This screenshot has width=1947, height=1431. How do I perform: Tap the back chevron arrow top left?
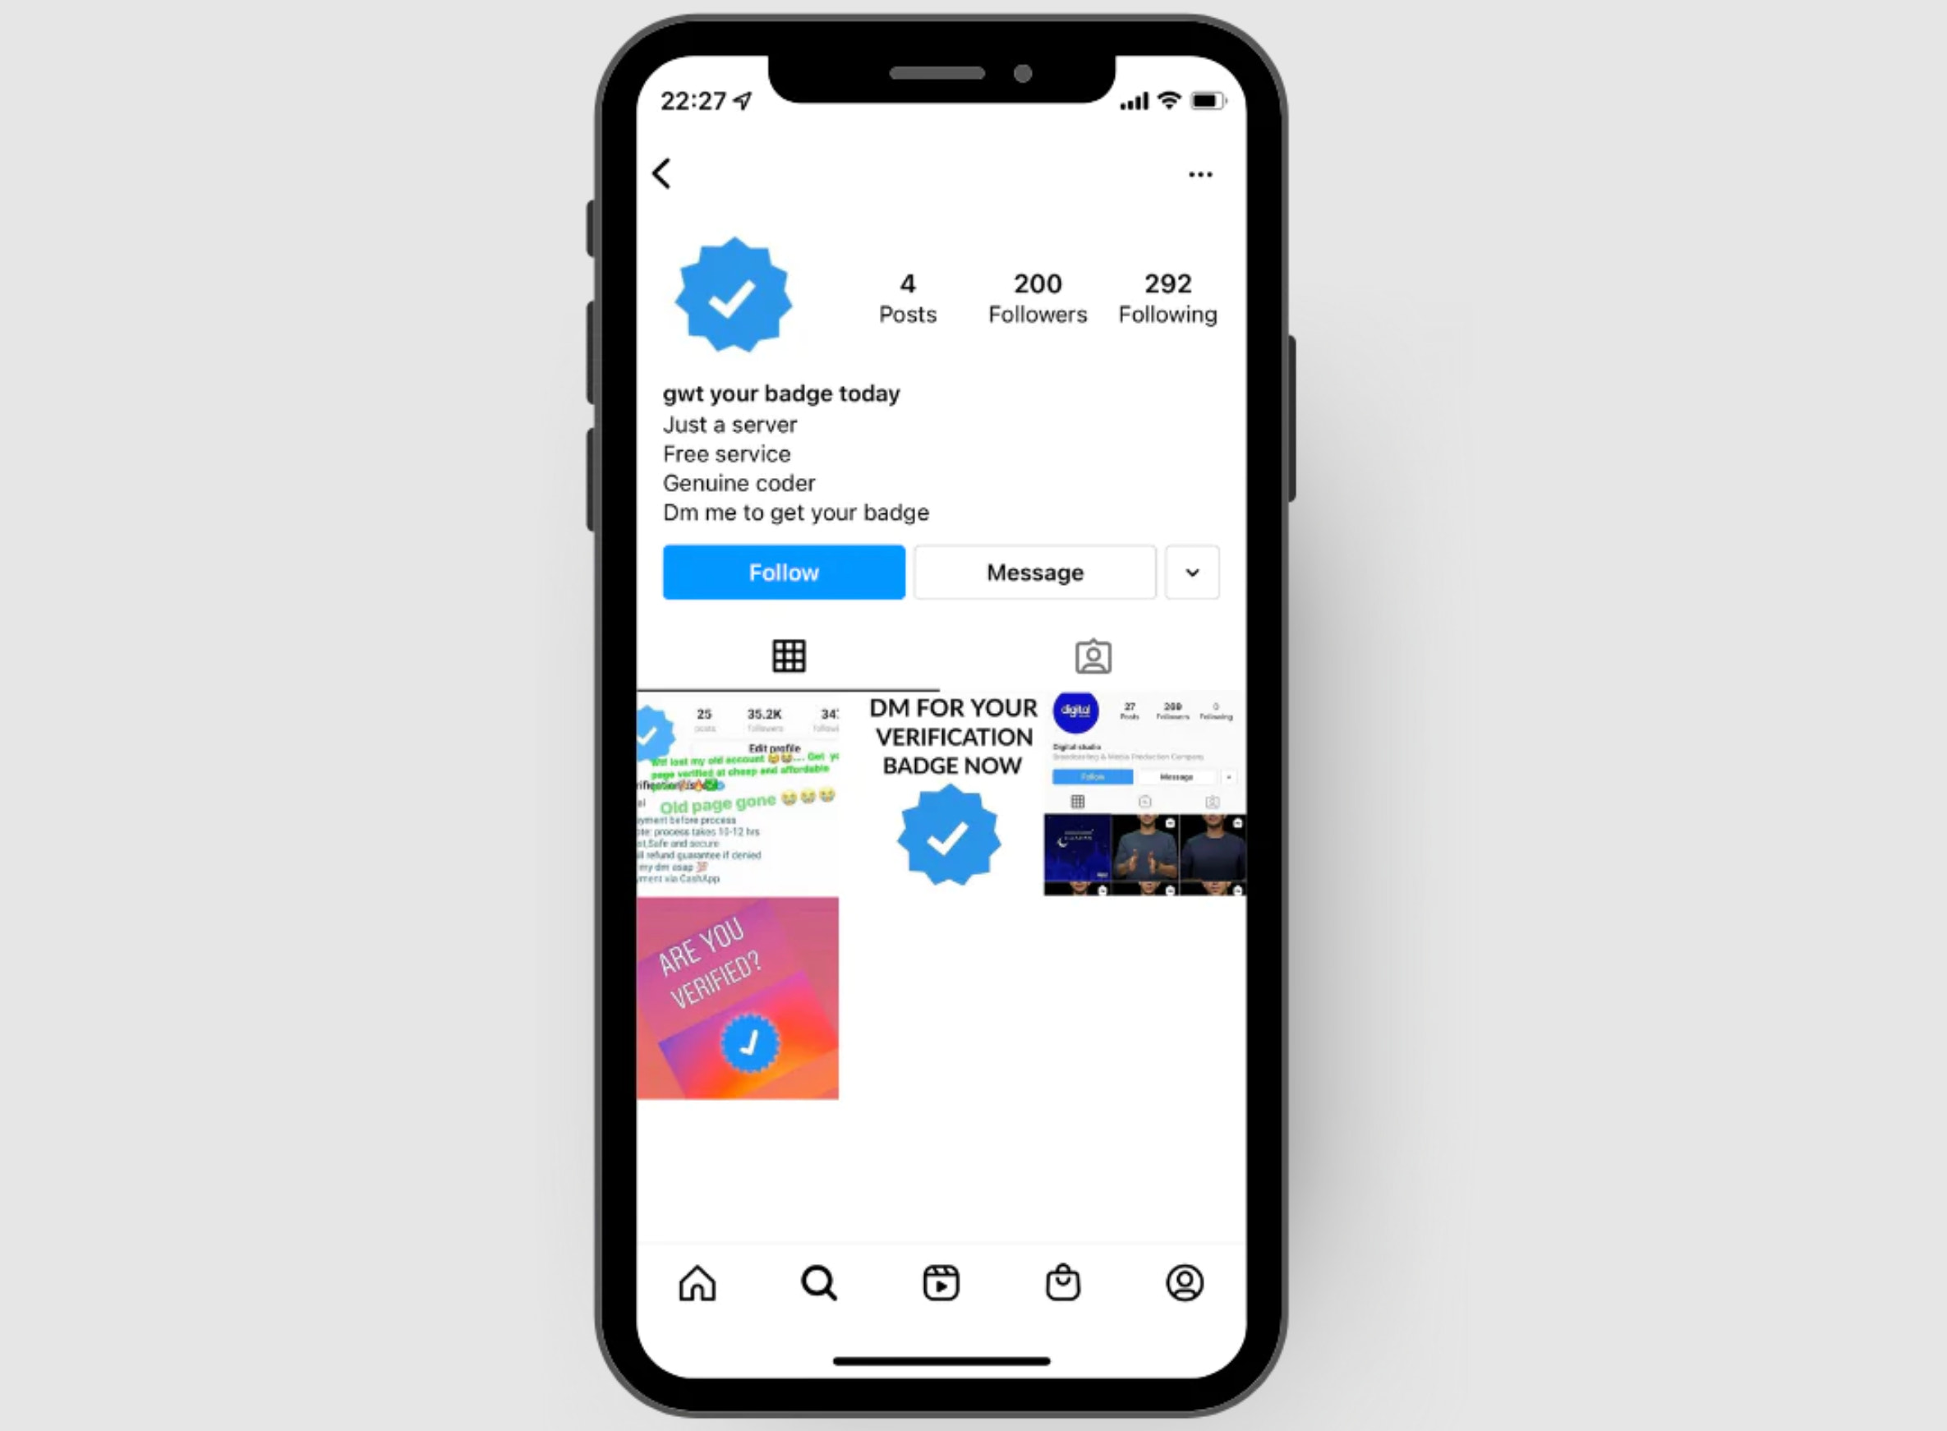click(662, 173)
